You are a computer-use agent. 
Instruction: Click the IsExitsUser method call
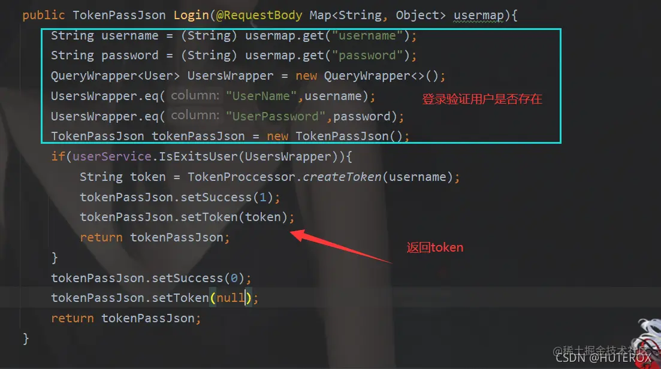(198, 157)
